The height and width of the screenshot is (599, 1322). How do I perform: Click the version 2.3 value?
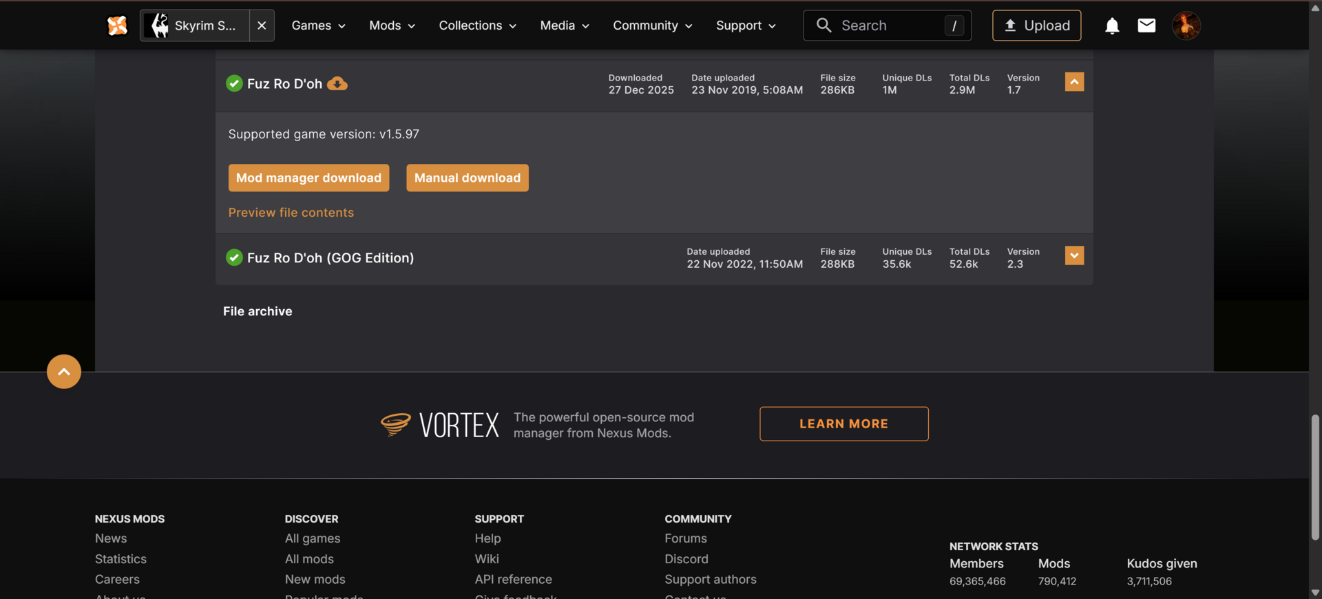click(1015, 264)
